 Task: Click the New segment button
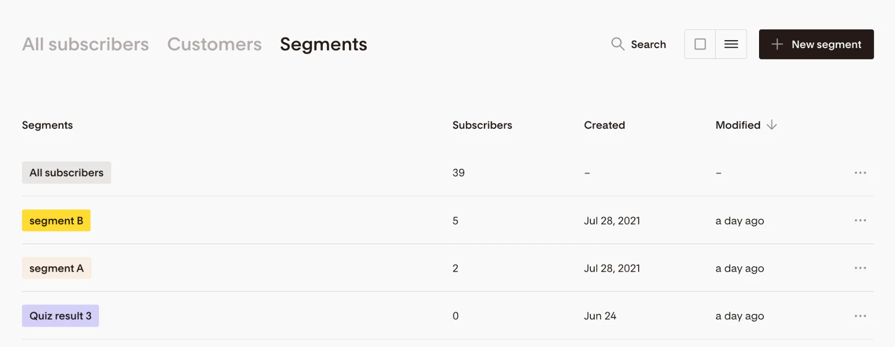pyautogui.click(x=816, y=44)
